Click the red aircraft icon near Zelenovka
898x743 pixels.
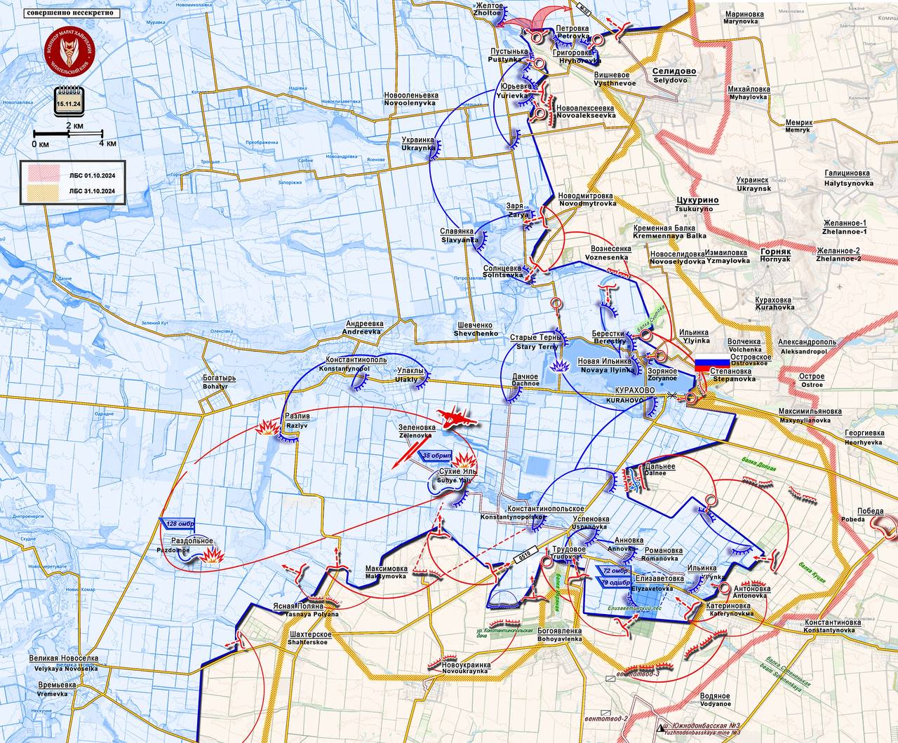pyautogui.click(x=456, y=418)
